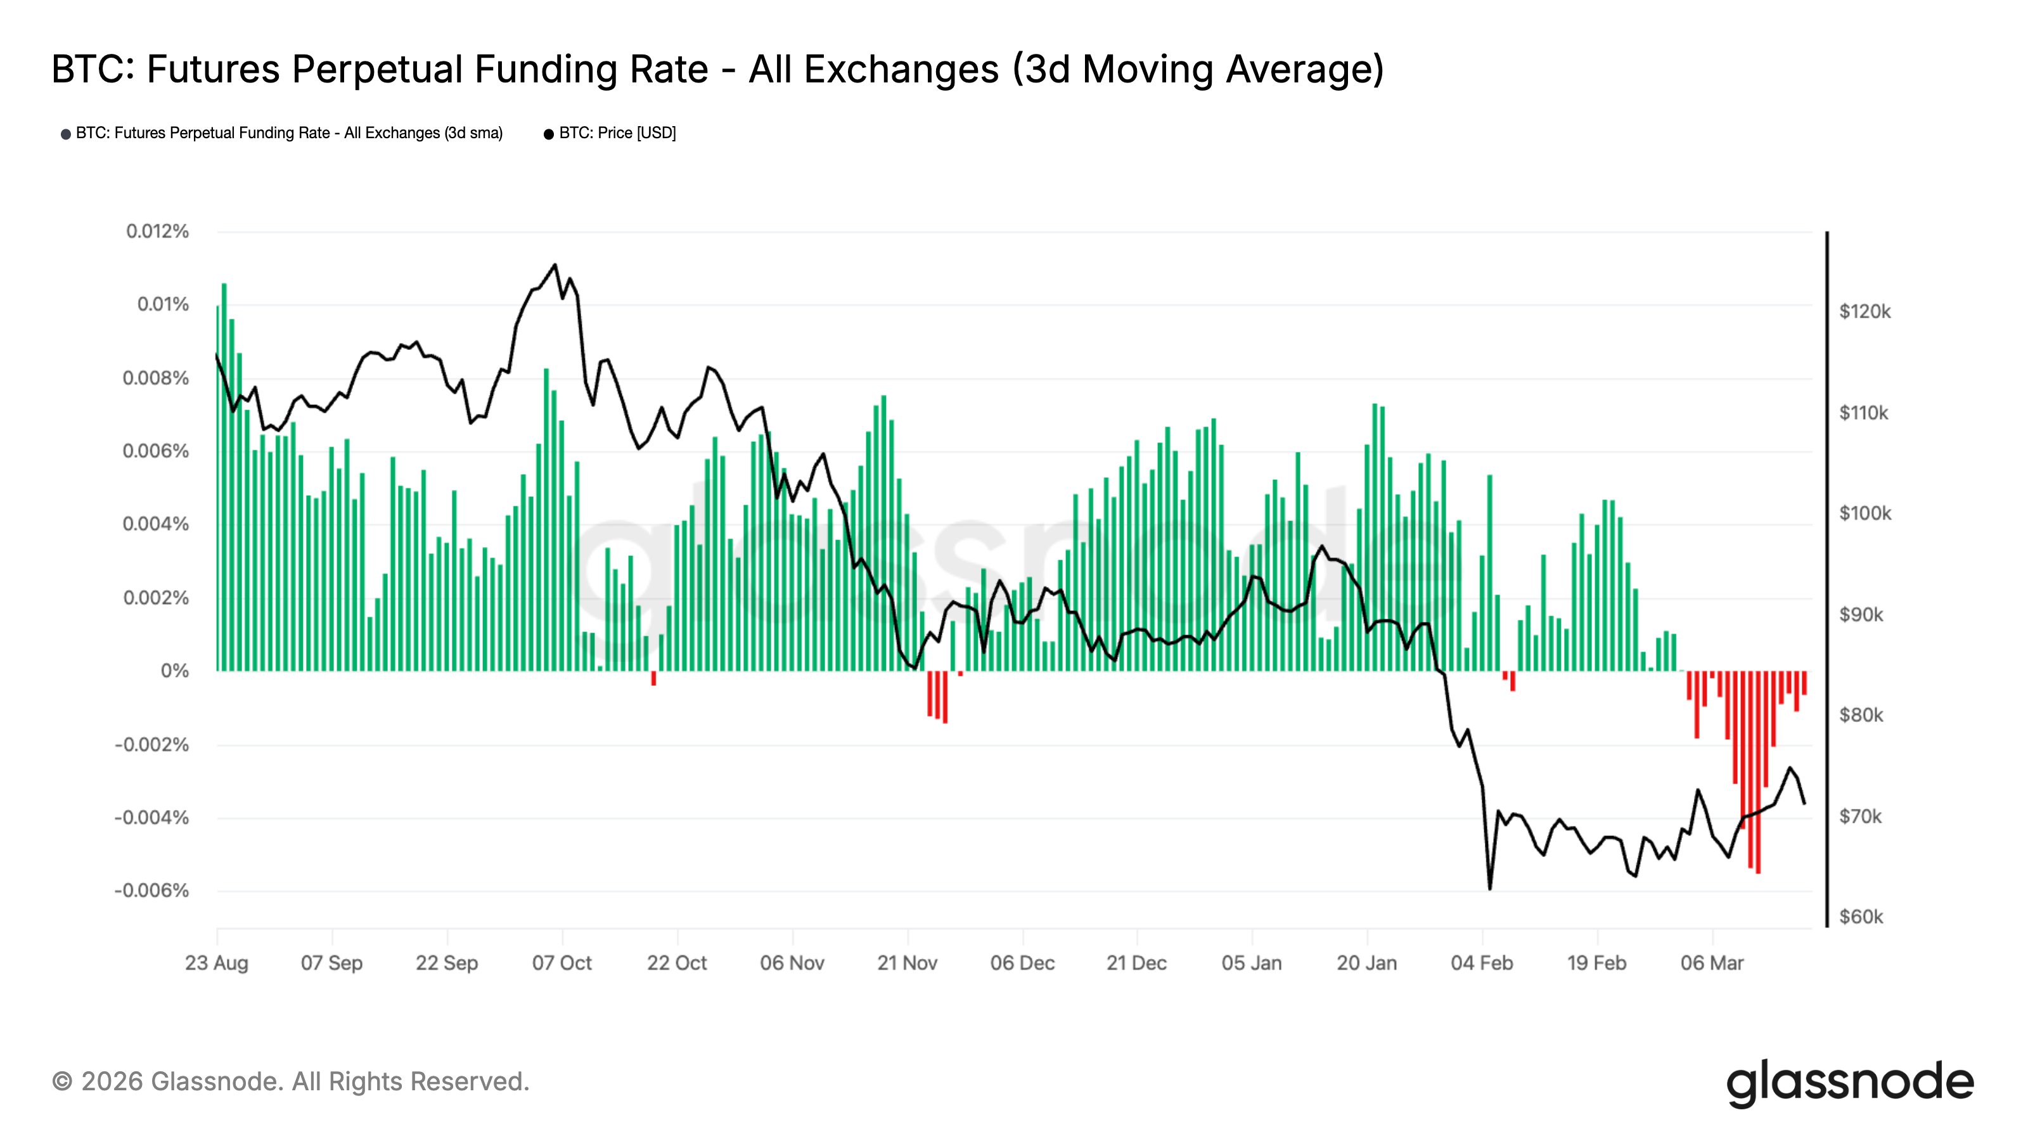The height and width of the screenshot is (1141, 2028).
Task: Click the funding rate legend dot
Action: click(x=66, y=134)
